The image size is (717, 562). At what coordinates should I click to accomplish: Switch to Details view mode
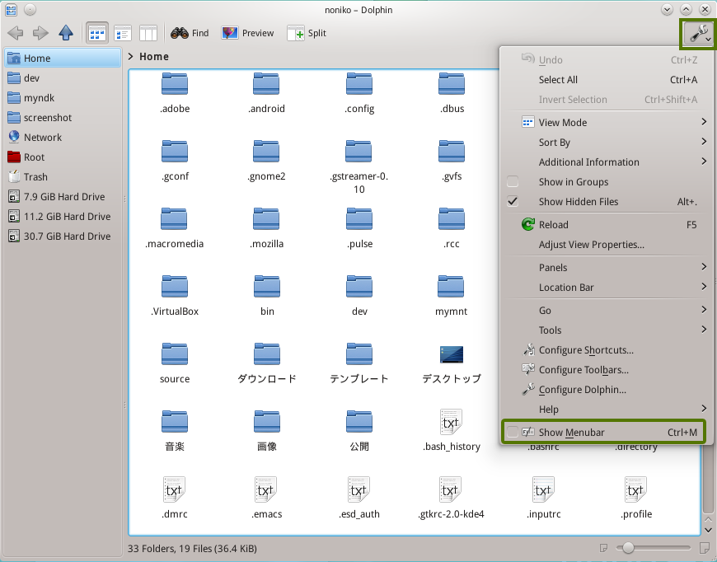tap(123, 33)
